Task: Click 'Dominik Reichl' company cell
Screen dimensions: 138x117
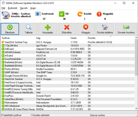Action: click(43, 96)
